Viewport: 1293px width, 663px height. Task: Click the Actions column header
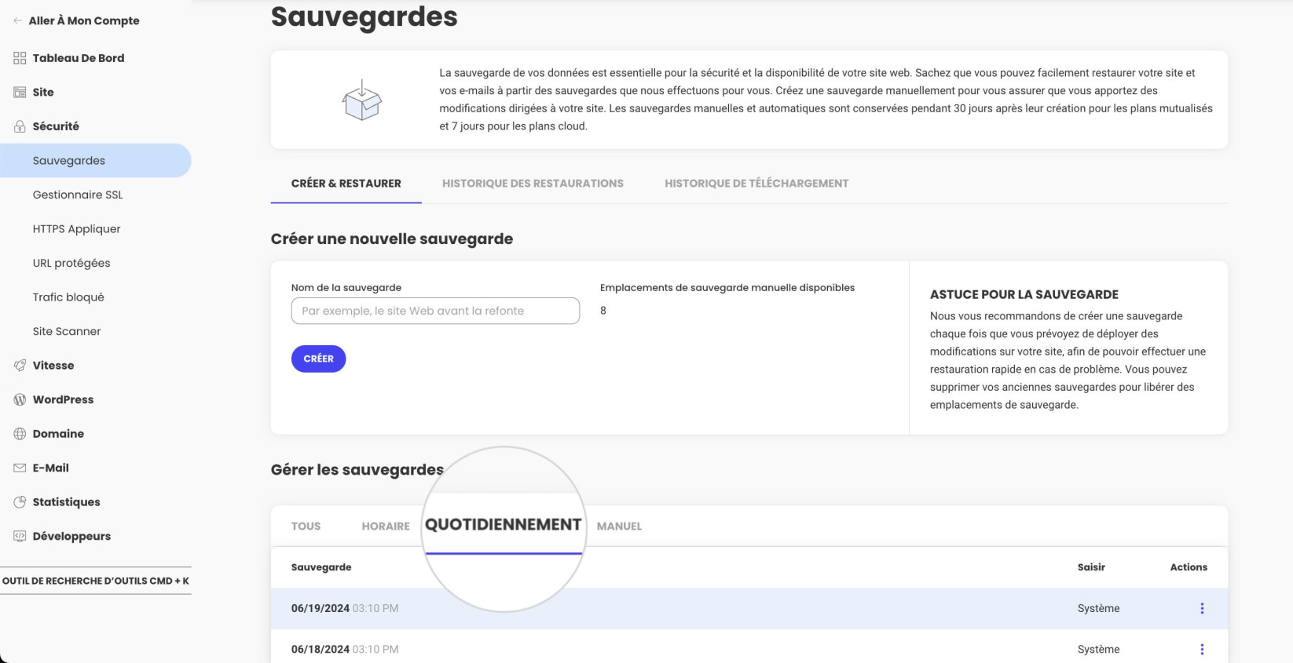(1189, 567)
